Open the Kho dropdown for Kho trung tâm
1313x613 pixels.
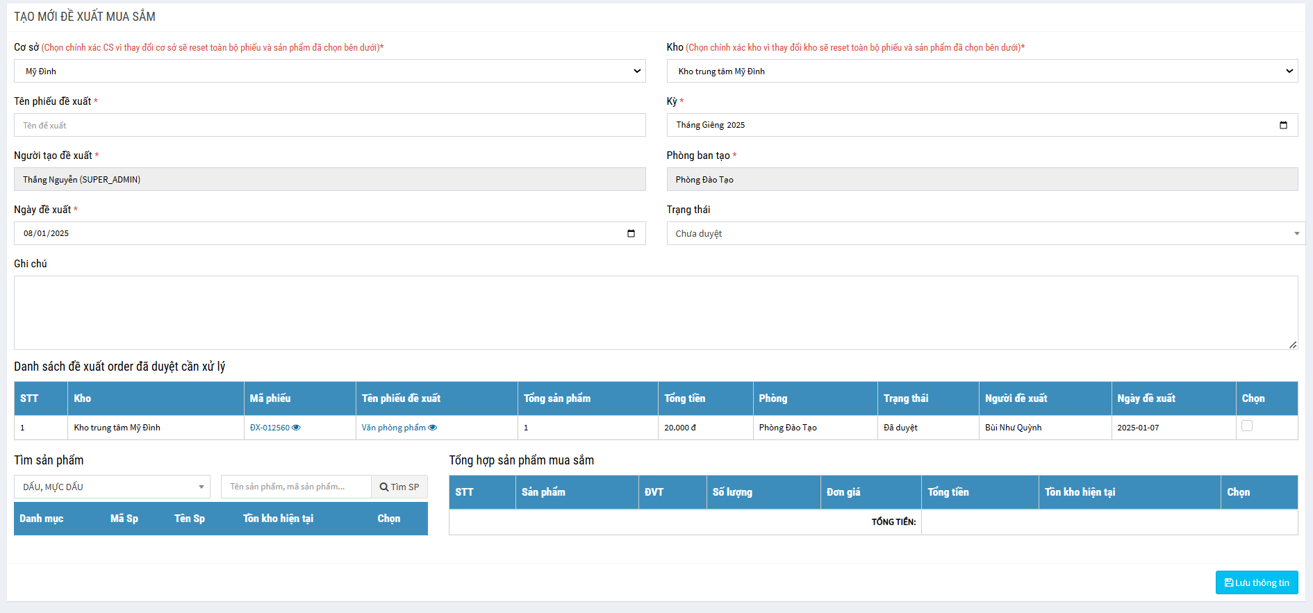point(982,71)
